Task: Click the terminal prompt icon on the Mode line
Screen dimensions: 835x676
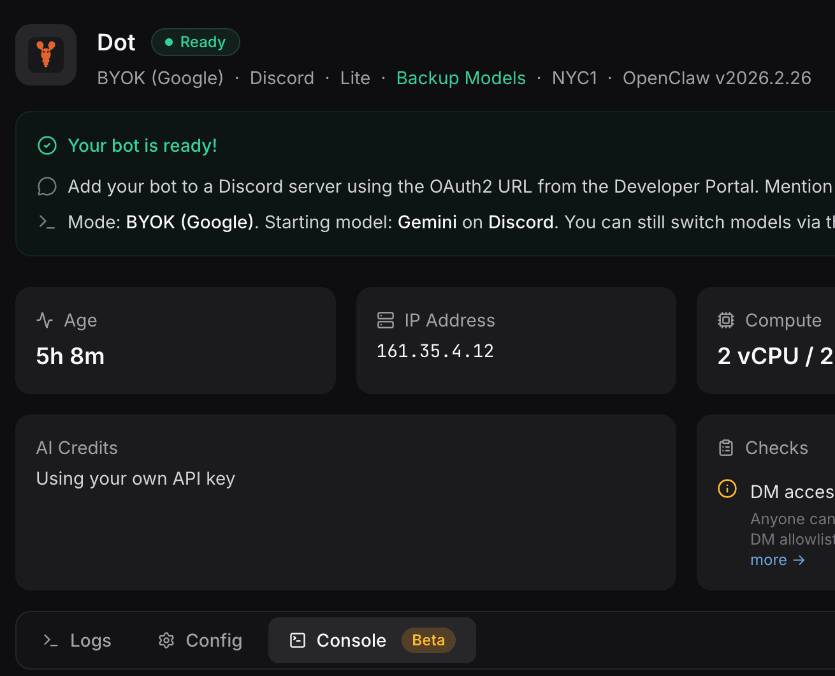Action: [x=45, y=222]
